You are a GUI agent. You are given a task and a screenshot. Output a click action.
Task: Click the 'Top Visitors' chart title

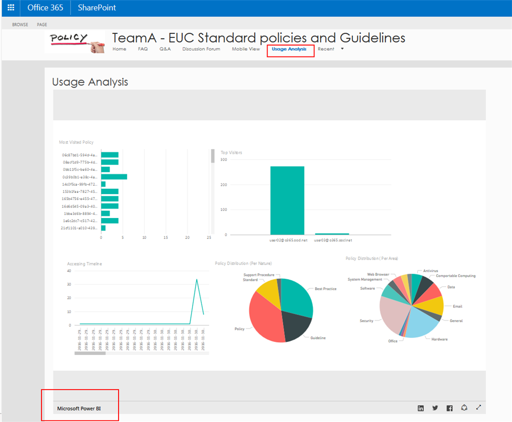(x=231, y=152)
